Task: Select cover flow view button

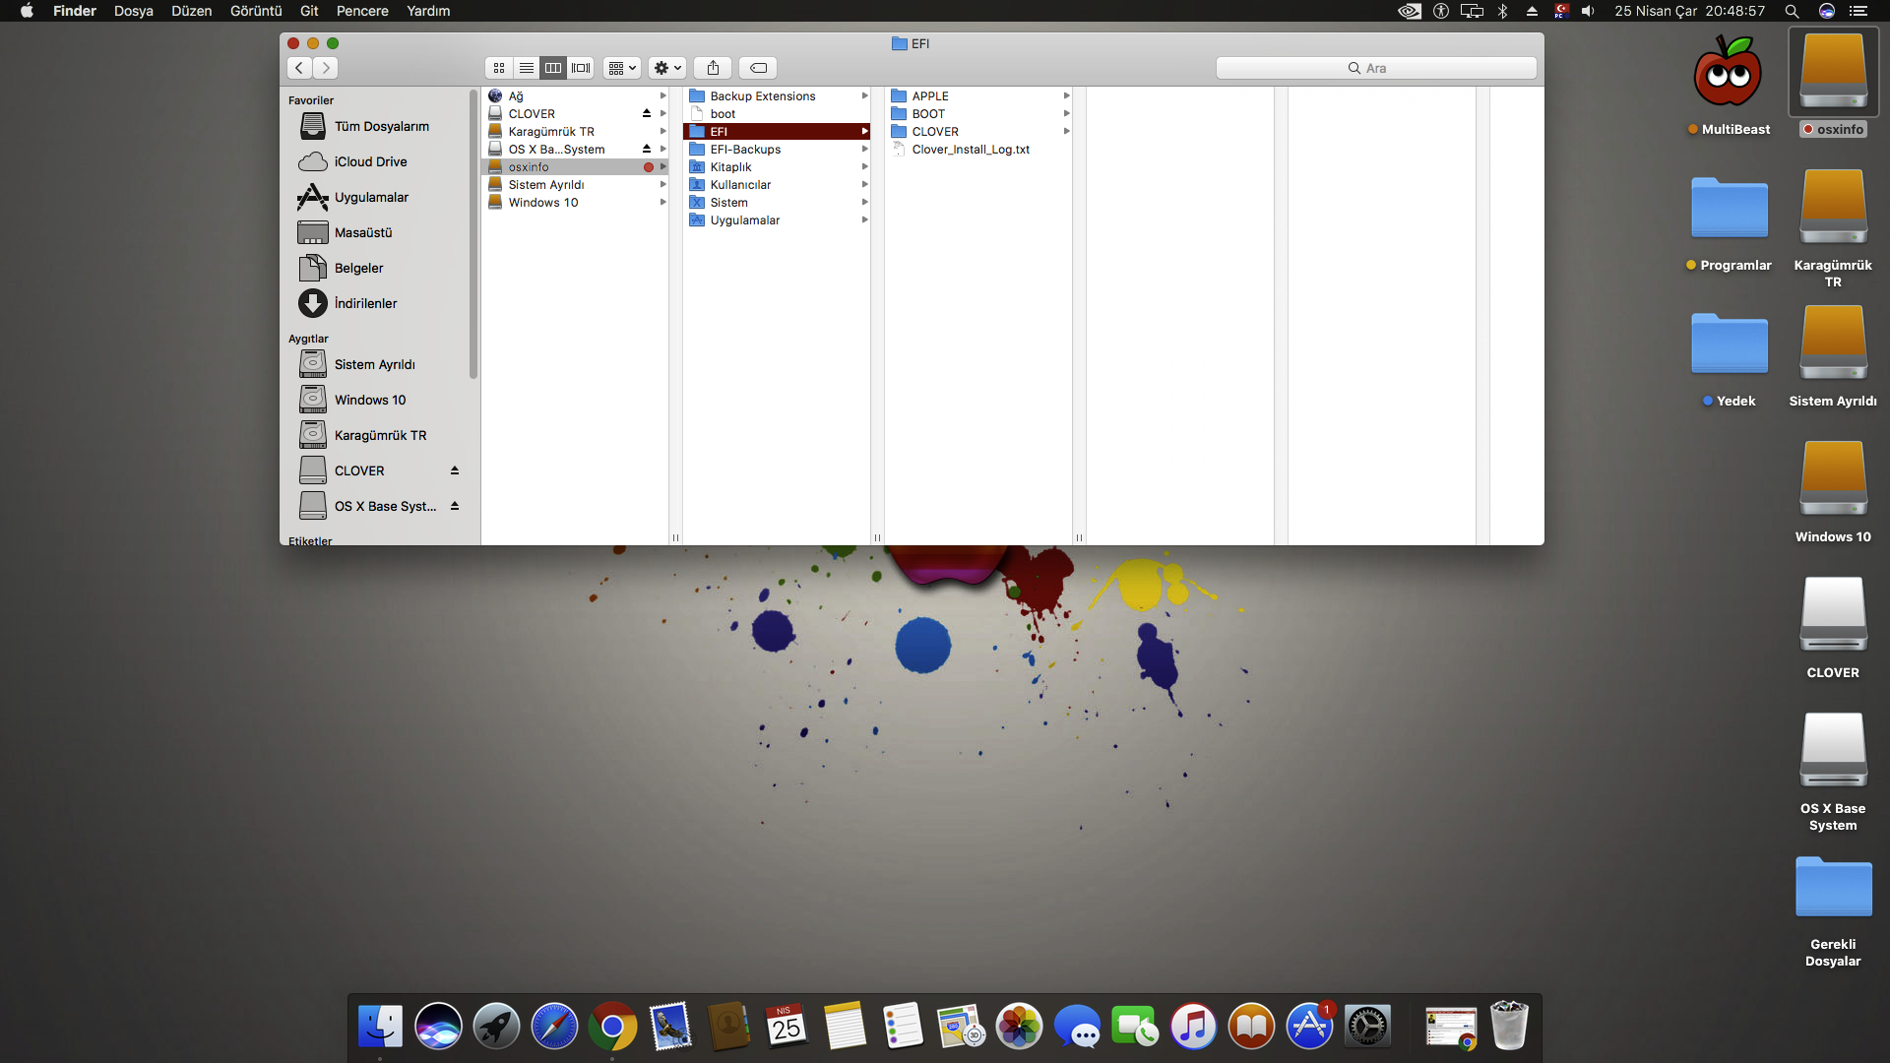Action: (581, 68)
